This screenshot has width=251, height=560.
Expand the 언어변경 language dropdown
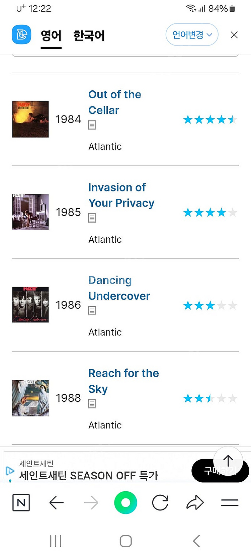pos(192,34)
